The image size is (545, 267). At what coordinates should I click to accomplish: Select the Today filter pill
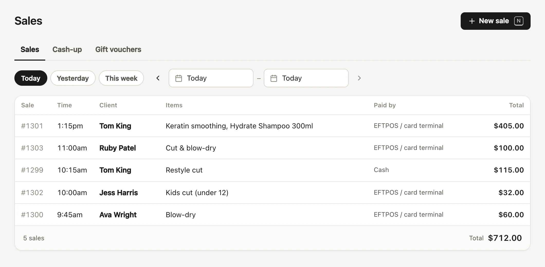[x=31, y=78]
